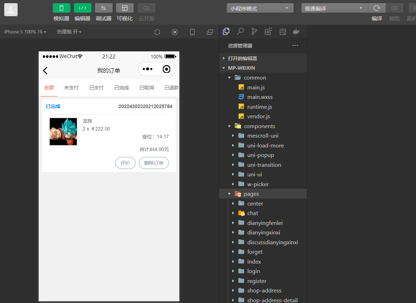
Task: Open the normal compile mode dropdown
Action: [334, 8]
